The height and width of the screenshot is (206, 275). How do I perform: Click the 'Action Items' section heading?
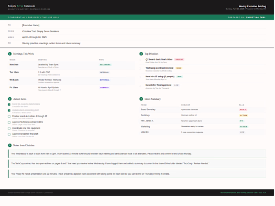pos(20,99)
